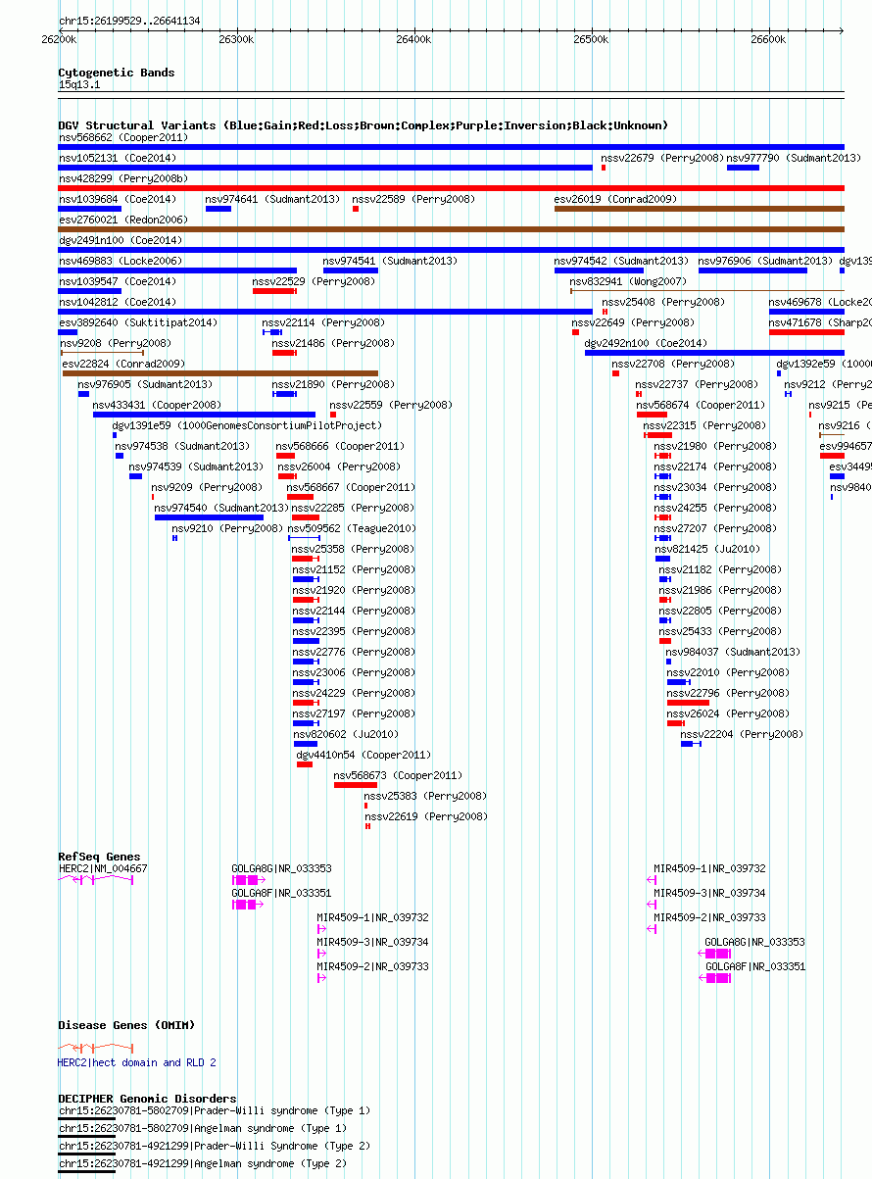This screenshot has height=1179, width=872.
Task: Select nsv568674 (Cooper2011) variant label
Action: coord(701,405)
